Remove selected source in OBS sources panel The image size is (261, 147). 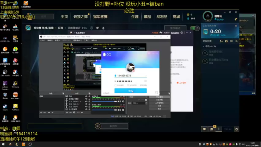coord(70,112)
